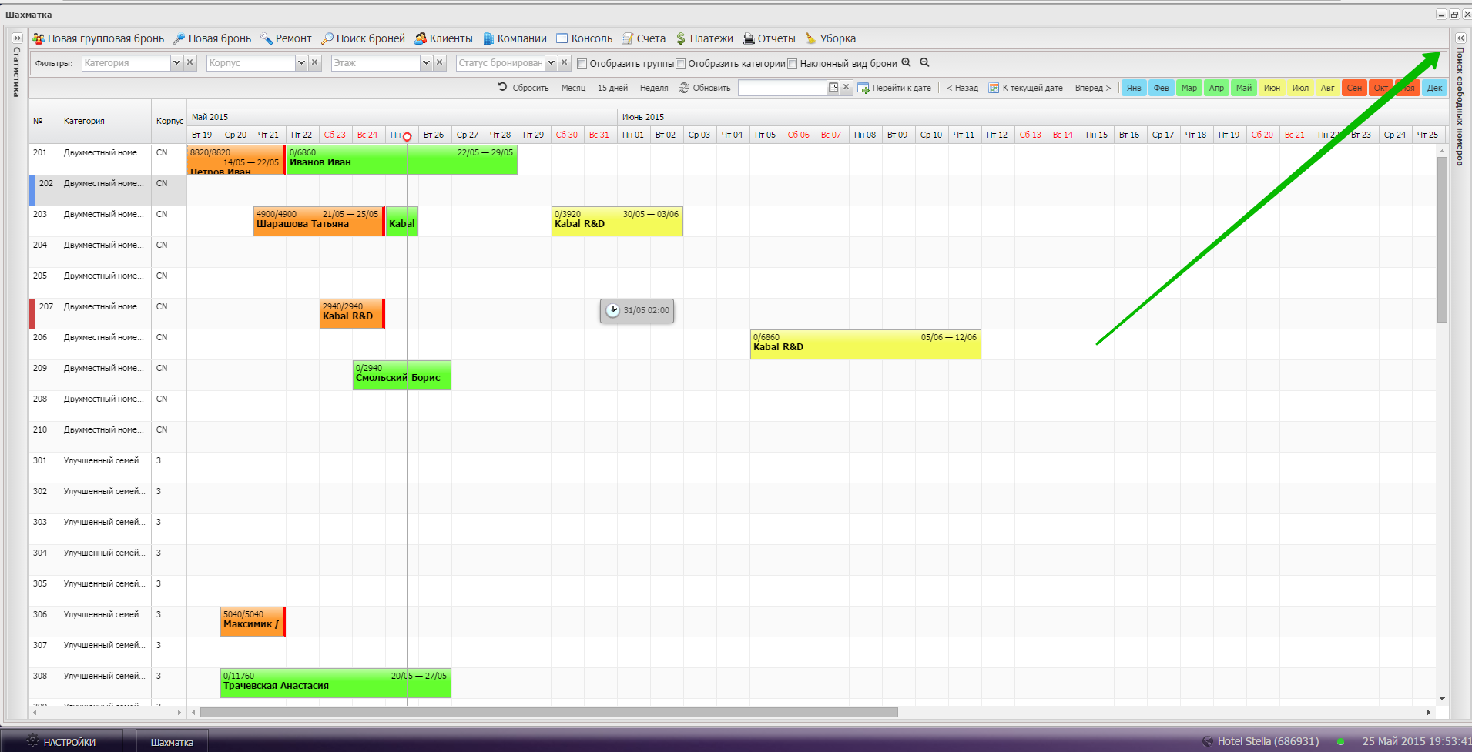Expand the Этаж filter dropdown
The height and width of the screenshot is (752, 1472).
426,63
